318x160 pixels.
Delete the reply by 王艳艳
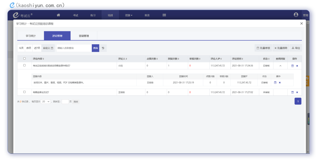tap(280, 83)
